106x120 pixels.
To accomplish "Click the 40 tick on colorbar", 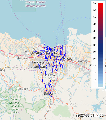I will click(x=95, y=31).
